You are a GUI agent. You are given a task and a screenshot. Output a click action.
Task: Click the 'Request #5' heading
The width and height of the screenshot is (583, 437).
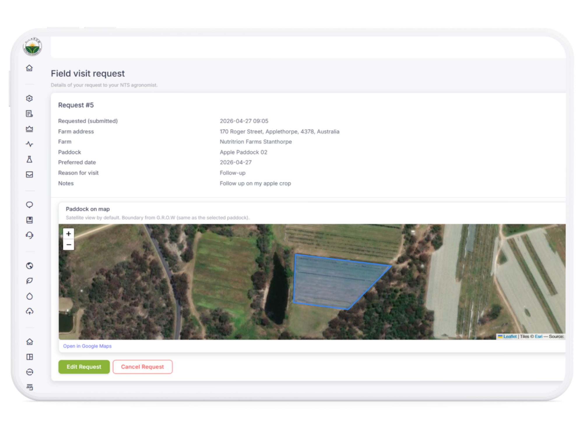76,105
